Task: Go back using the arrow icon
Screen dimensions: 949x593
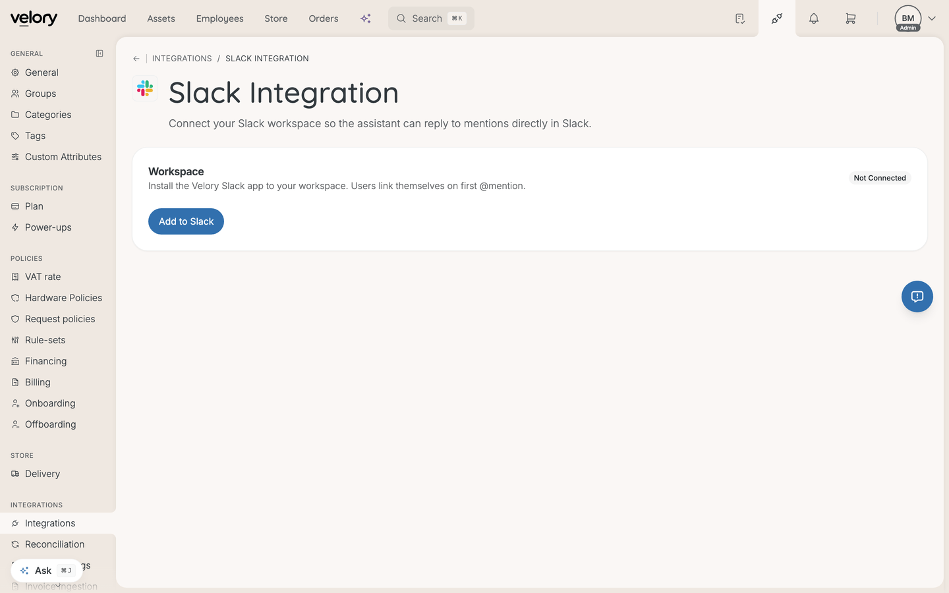Action: tap(136, 59)
